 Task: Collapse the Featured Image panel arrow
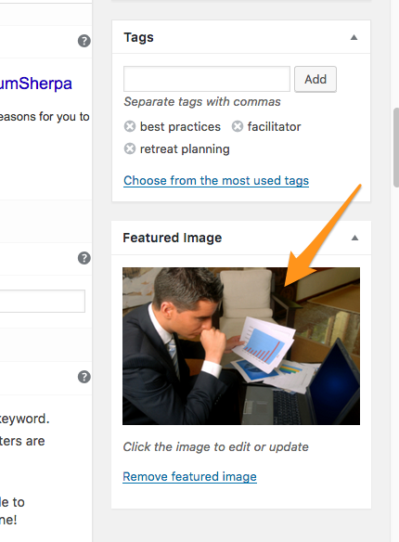pos(354,238)
